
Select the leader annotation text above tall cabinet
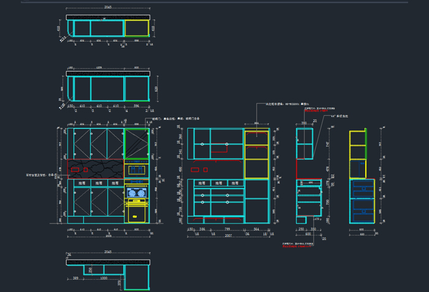(283, 105)
